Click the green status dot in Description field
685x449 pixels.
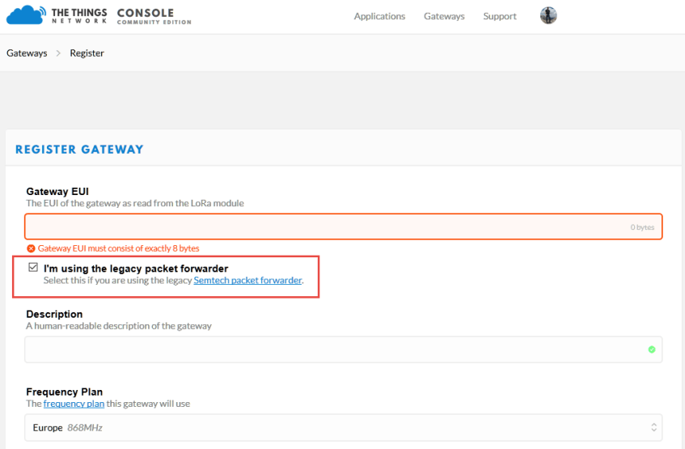(x=651, y=349)
